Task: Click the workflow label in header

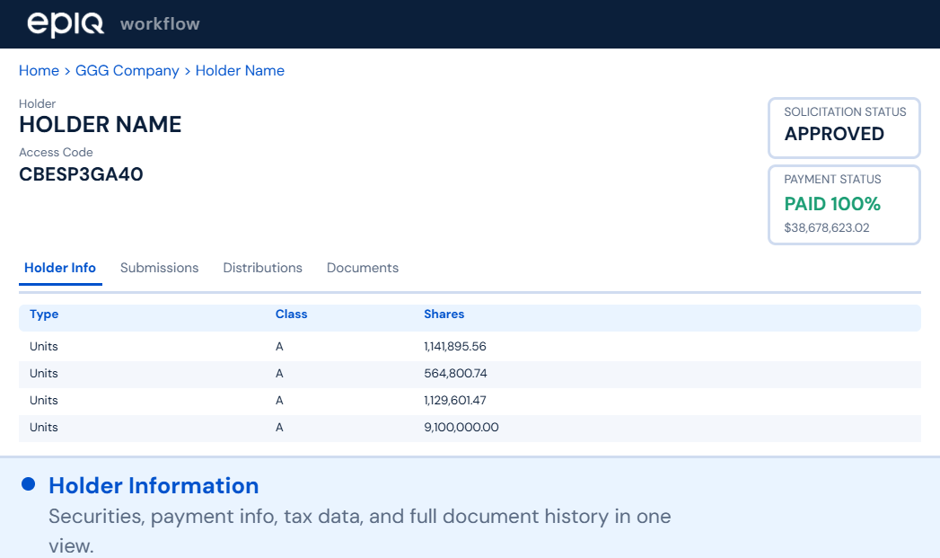Action: pos(160,24)
